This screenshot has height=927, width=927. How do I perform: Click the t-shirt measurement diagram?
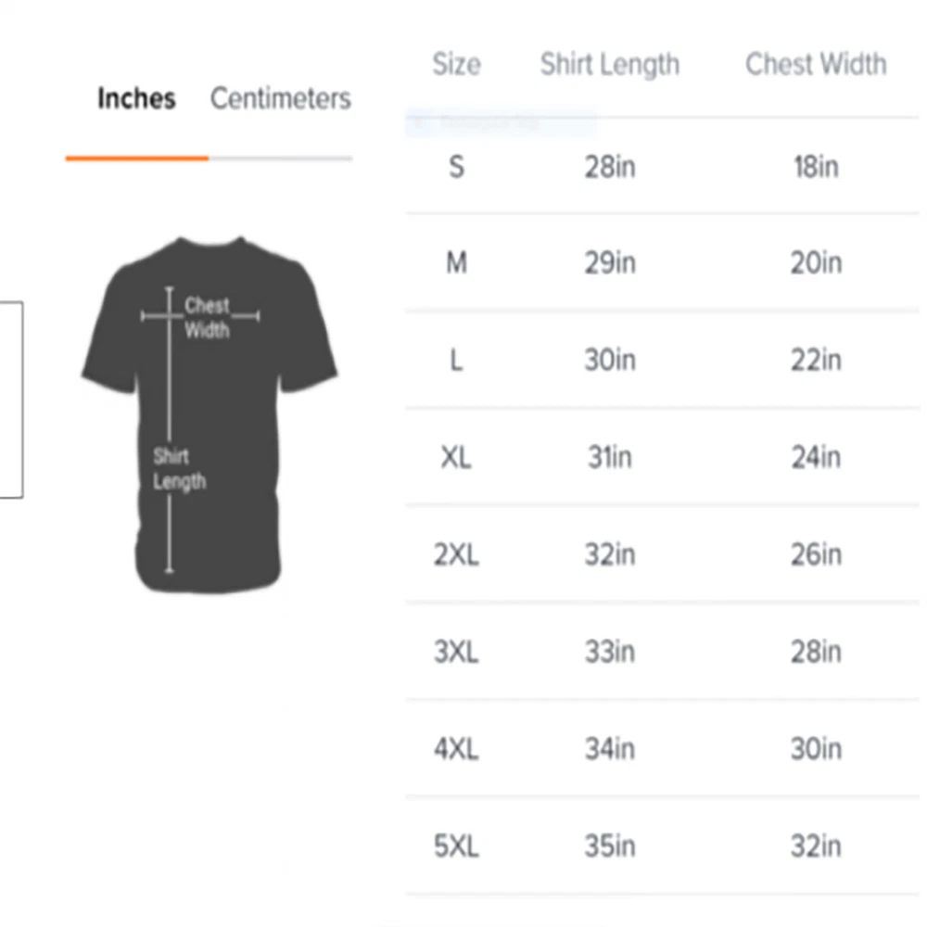(210, 414)
